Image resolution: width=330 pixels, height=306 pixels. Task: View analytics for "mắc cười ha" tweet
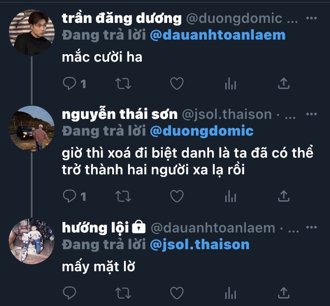[231, 83]
